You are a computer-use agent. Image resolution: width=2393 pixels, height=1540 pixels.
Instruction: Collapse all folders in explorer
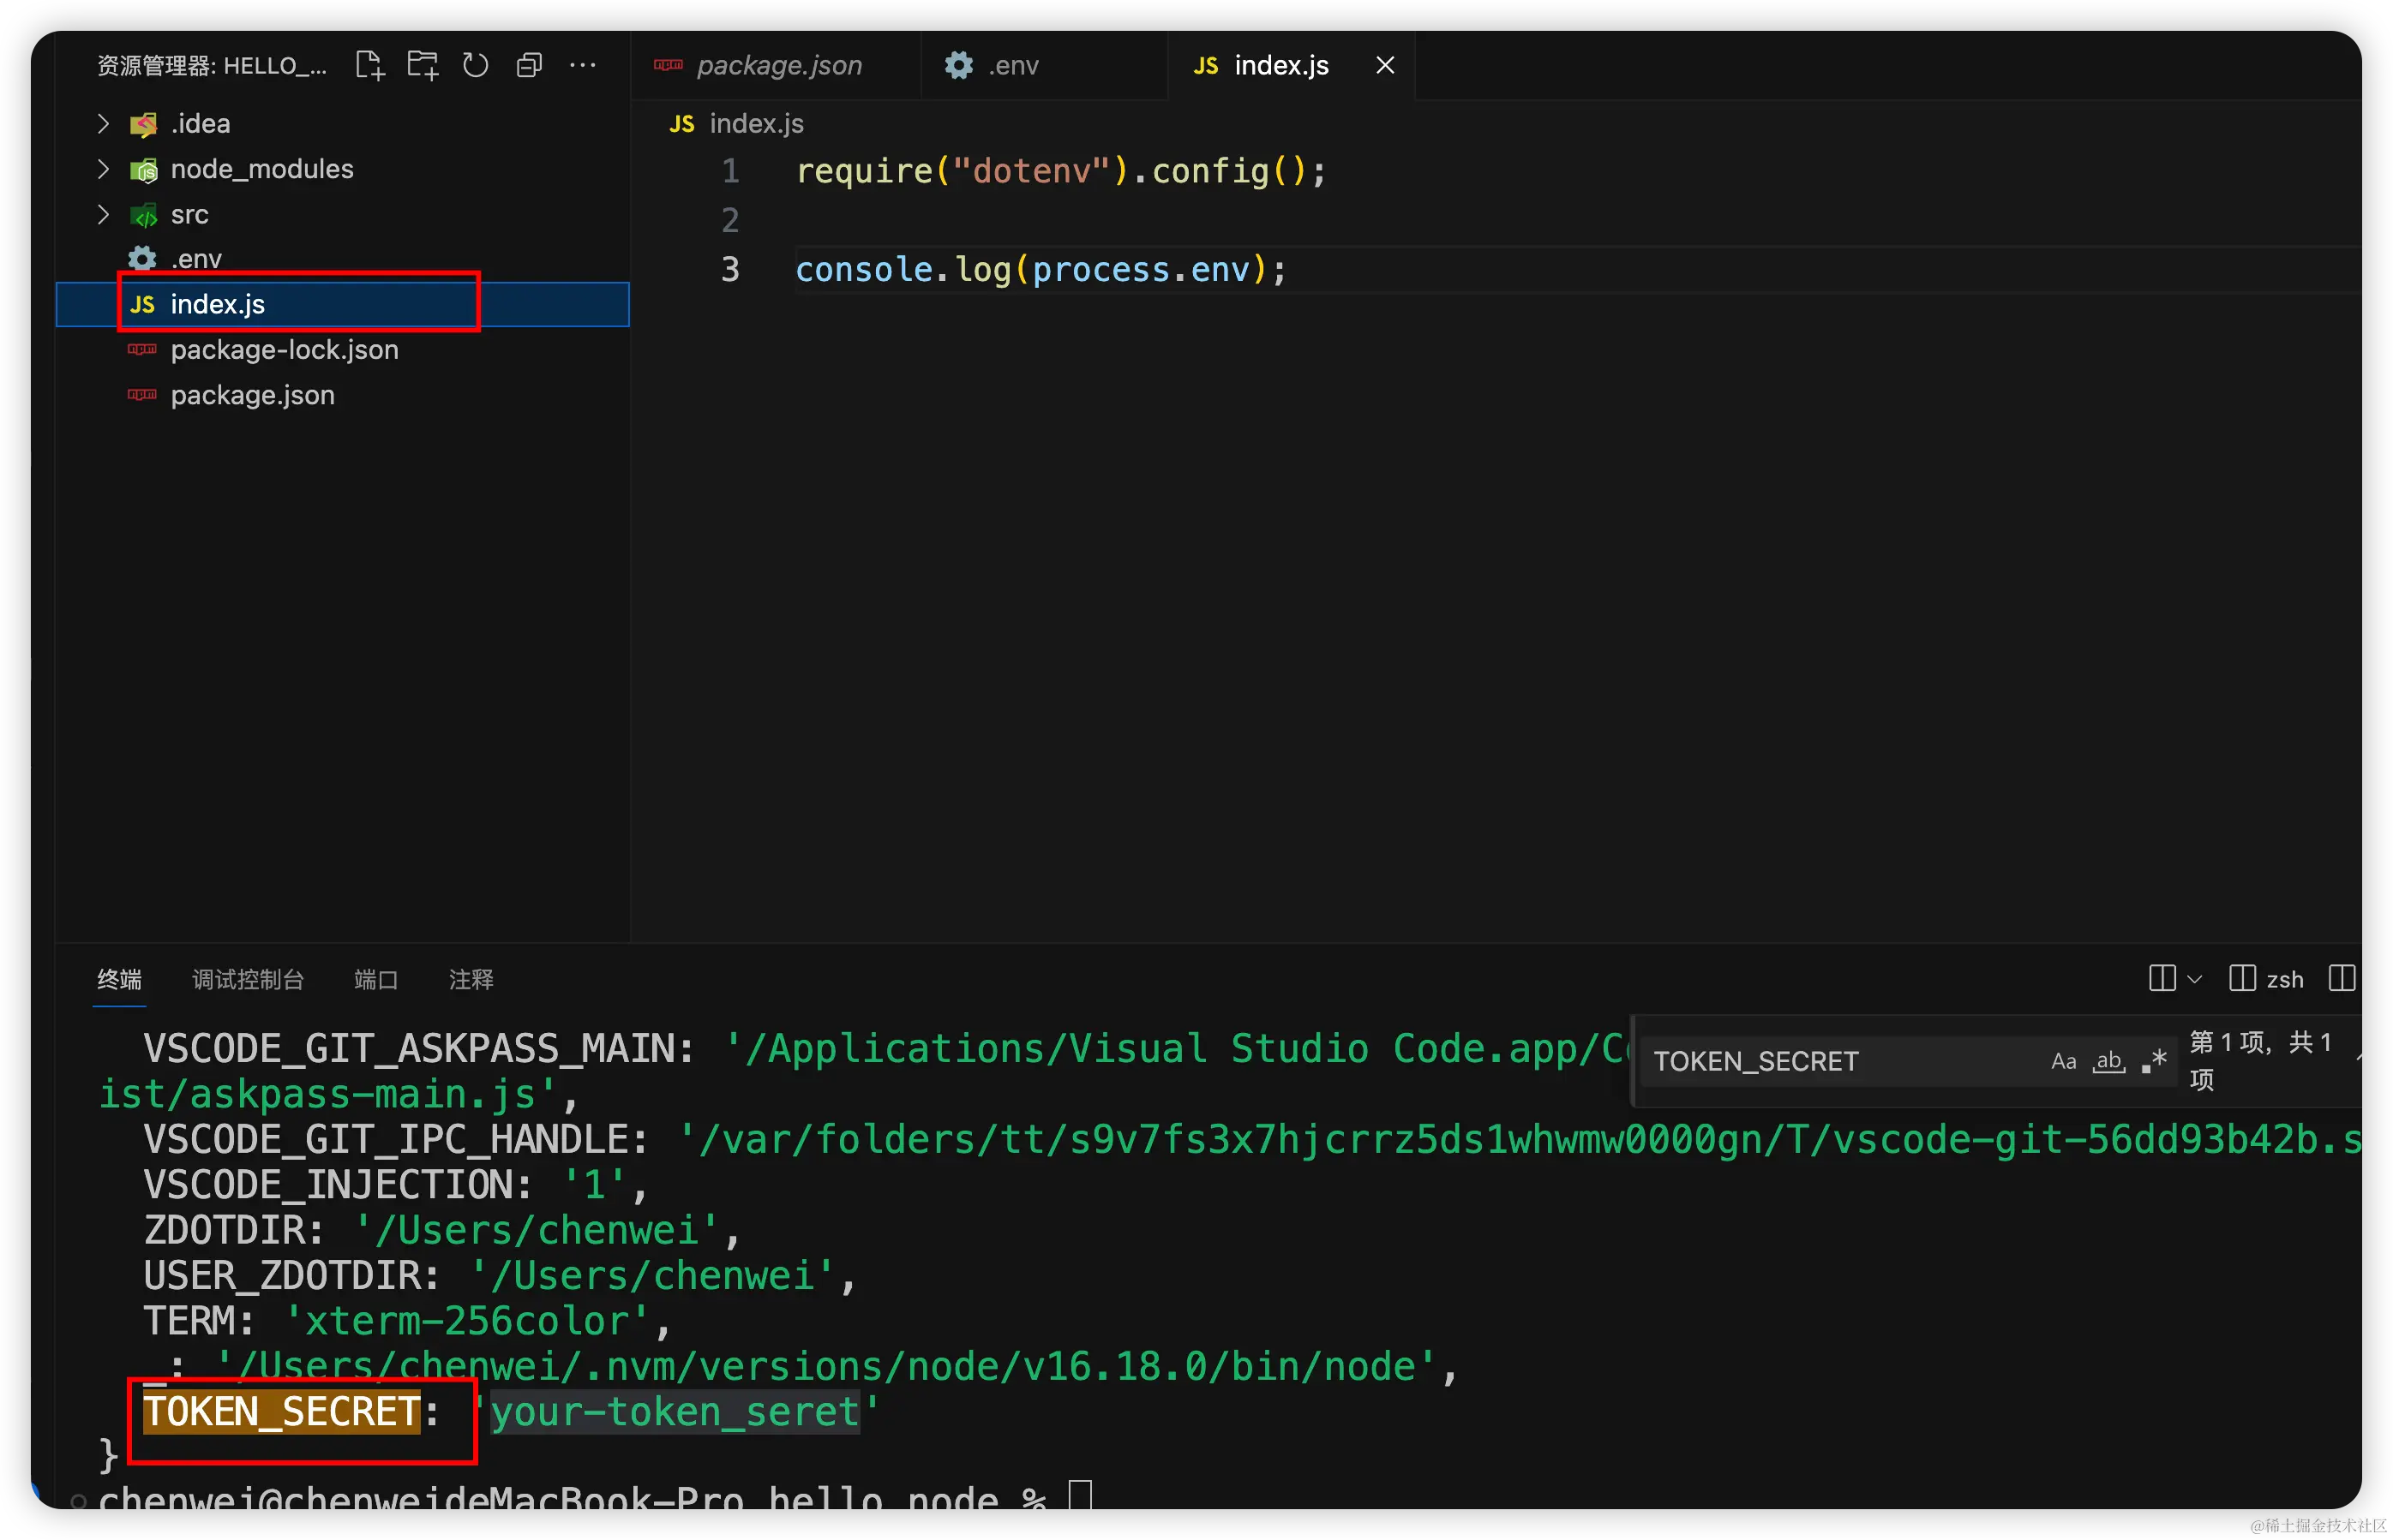point(528,66)
